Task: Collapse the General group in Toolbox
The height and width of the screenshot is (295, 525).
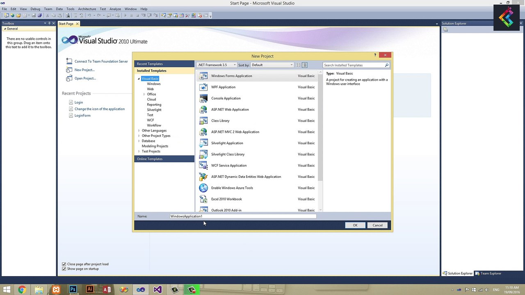Action: tap(5, 29)
